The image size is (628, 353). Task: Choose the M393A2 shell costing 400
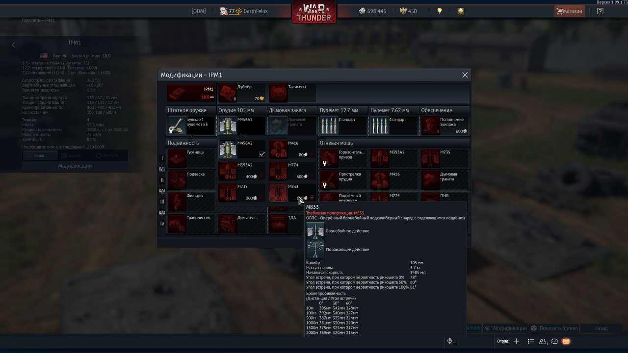click(241, 171)
